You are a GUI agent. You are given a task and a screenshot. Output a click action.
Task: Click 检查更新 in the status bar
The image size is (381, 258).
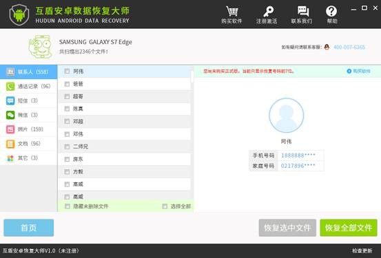pos(362,250)
